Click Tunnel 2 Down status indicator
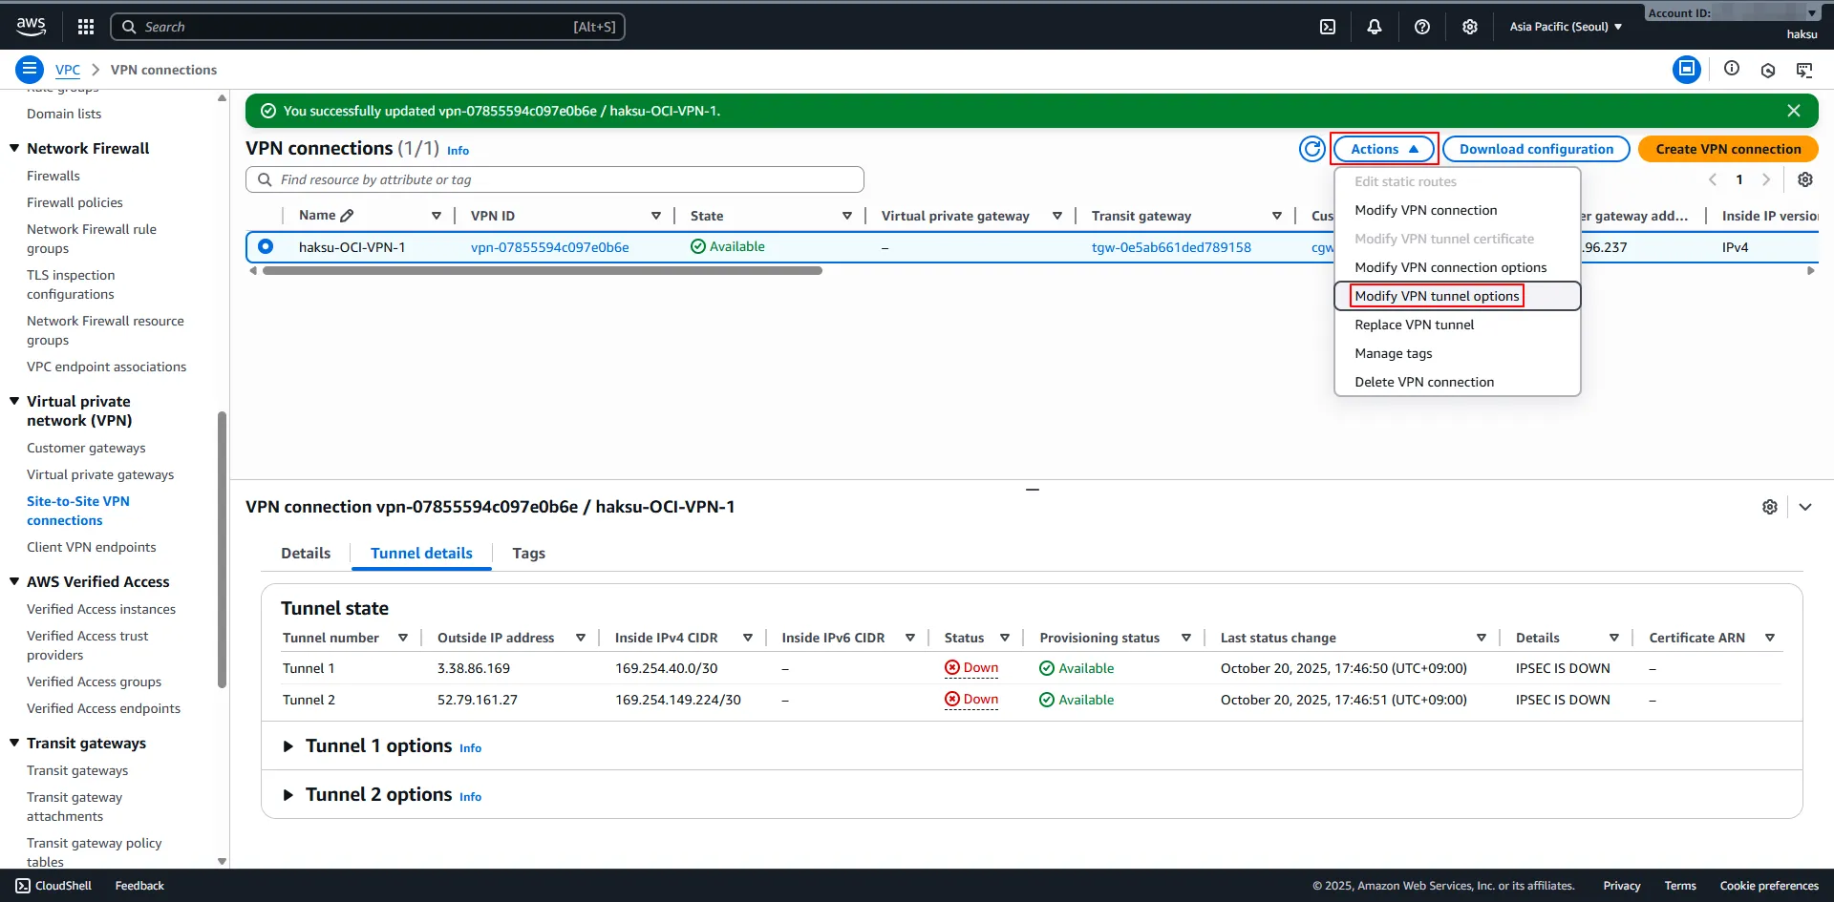1834x902 pixels. (x=971, y=700)
